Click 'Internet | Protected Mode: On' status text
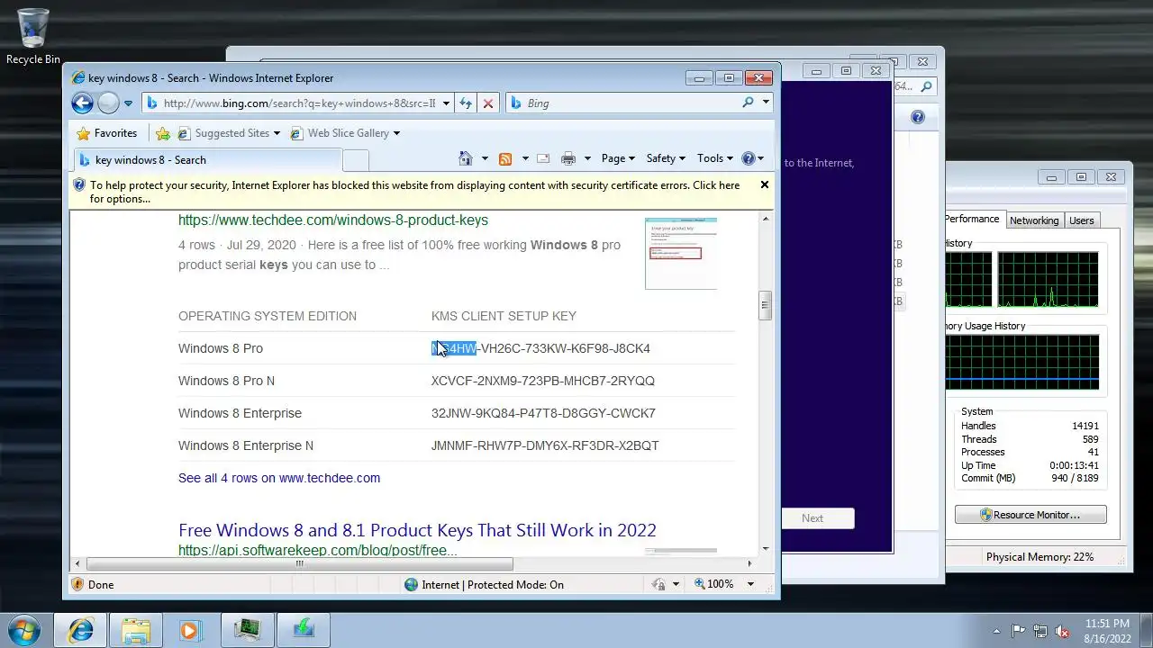The image size is (1153, 648). click(x=494, y=584)
